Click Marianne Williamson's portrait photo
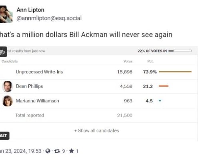Viewport: 198px width, 160px height. click(8, 101)
